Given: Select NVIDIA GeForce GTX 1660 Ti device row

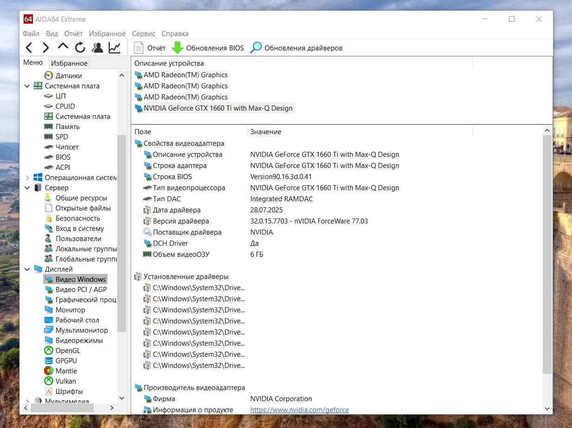Looking at the screenshot, I should pos(214,108).
